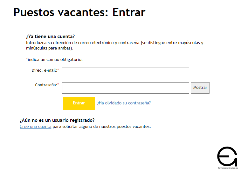
Task: Select the "¿Ya tiene una cuenta?" heading
Action: point(50,36)
